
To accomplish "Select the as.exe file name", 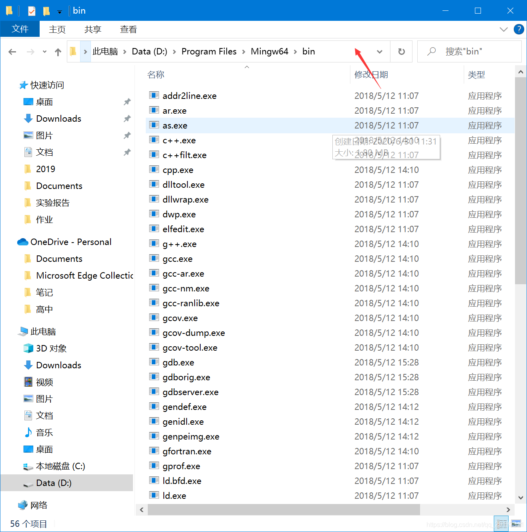I will click(x=175, y=125).
